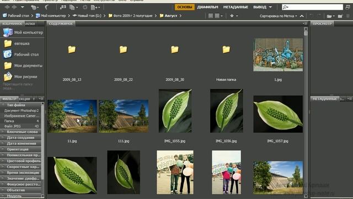
Task: Click the boomerang return-to-Photoshop icon
Action: 46,7
